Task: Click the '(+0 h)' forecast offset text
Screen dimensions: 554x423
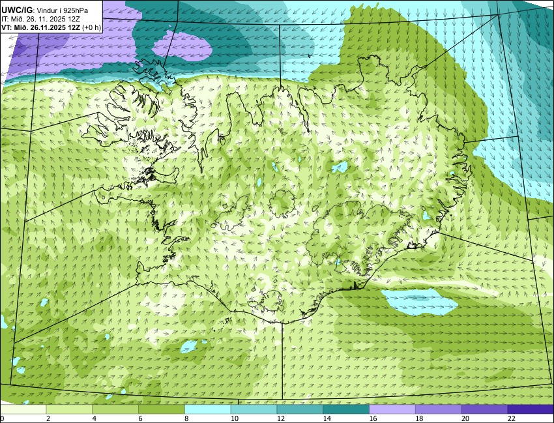Action: pos(91,28)
